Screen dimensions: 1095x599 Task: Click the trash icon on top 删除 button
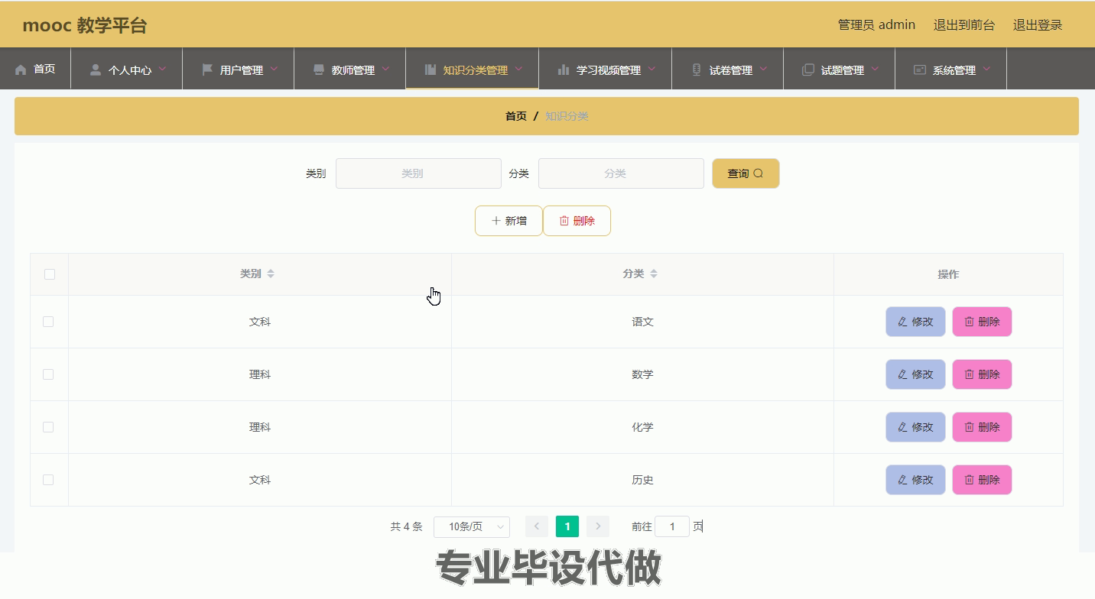pos(564,221)
